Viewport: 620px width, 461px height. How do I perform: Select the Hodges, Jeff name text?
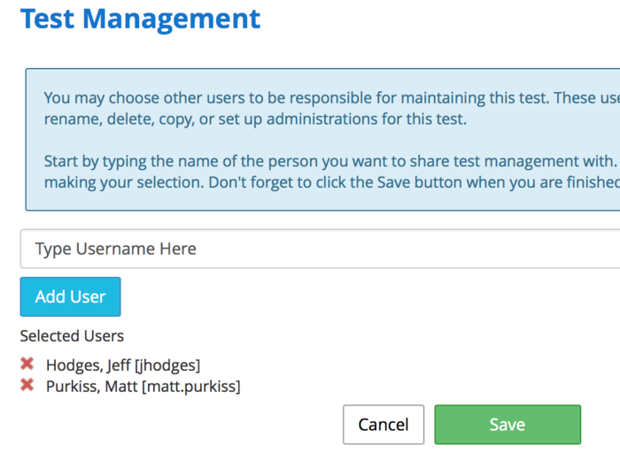pyautogui.click(x=88, y=365)
